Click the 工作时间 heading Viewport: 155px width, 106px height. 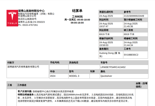pyautogui.click(x=77, y=16)
